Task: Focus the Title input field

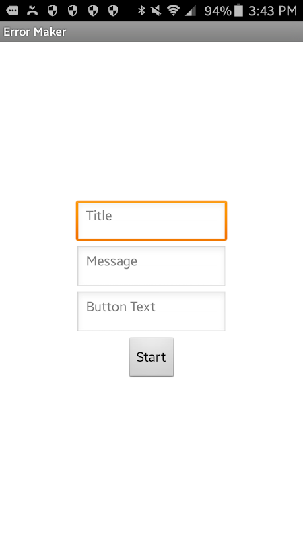Action: coord(151,220)
